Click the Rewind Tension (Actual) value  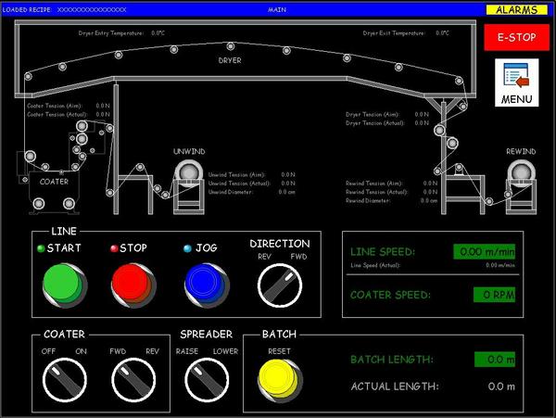point(430,192)
